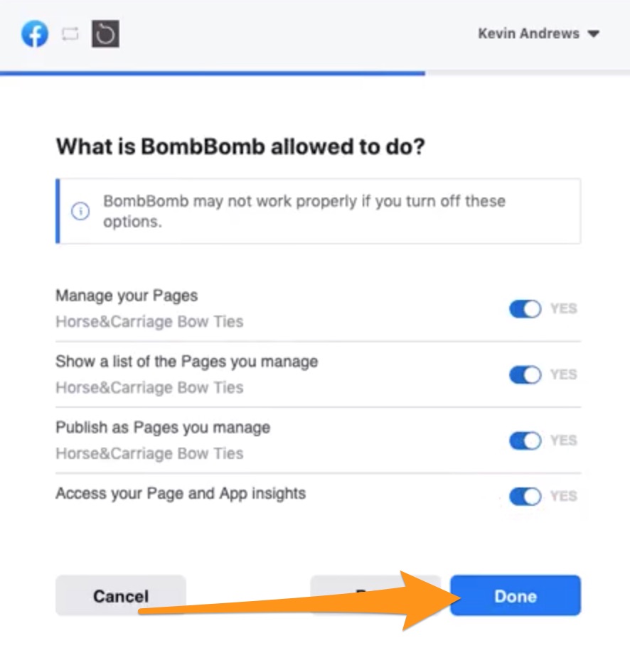The width and height of the screenshot is (630, 665).
Task: Click the info circle icon in notice
Action: point(80,211)
